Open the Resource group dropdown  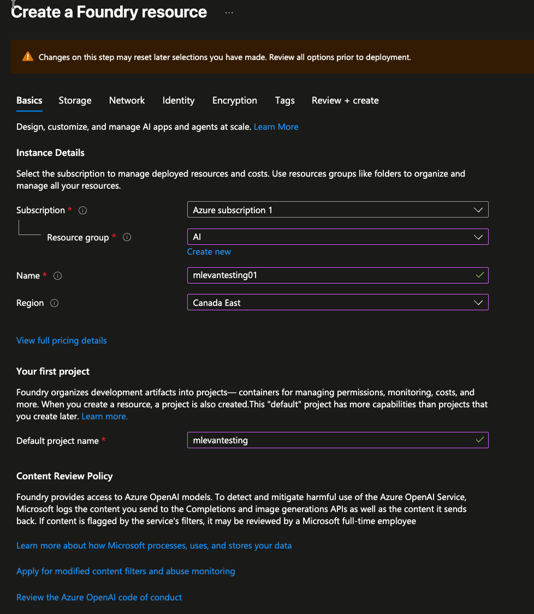pyautogui.click(x=337, y=237)
